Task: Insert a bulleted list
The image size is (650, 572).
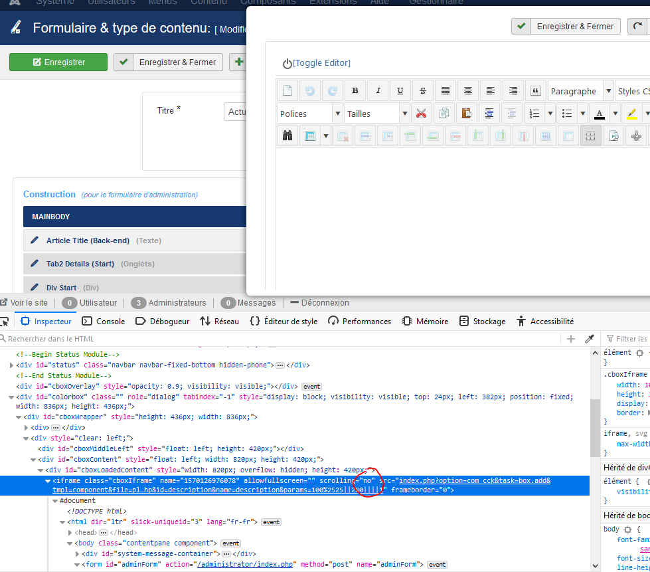Action: pyautogui.click(x=567, y=113)
